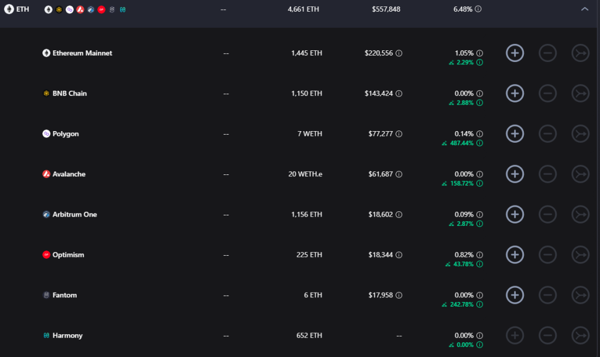Screen dimensions: 600x357
Task: Open info icon beside $77,277 value
Action: tap(398, 134)
